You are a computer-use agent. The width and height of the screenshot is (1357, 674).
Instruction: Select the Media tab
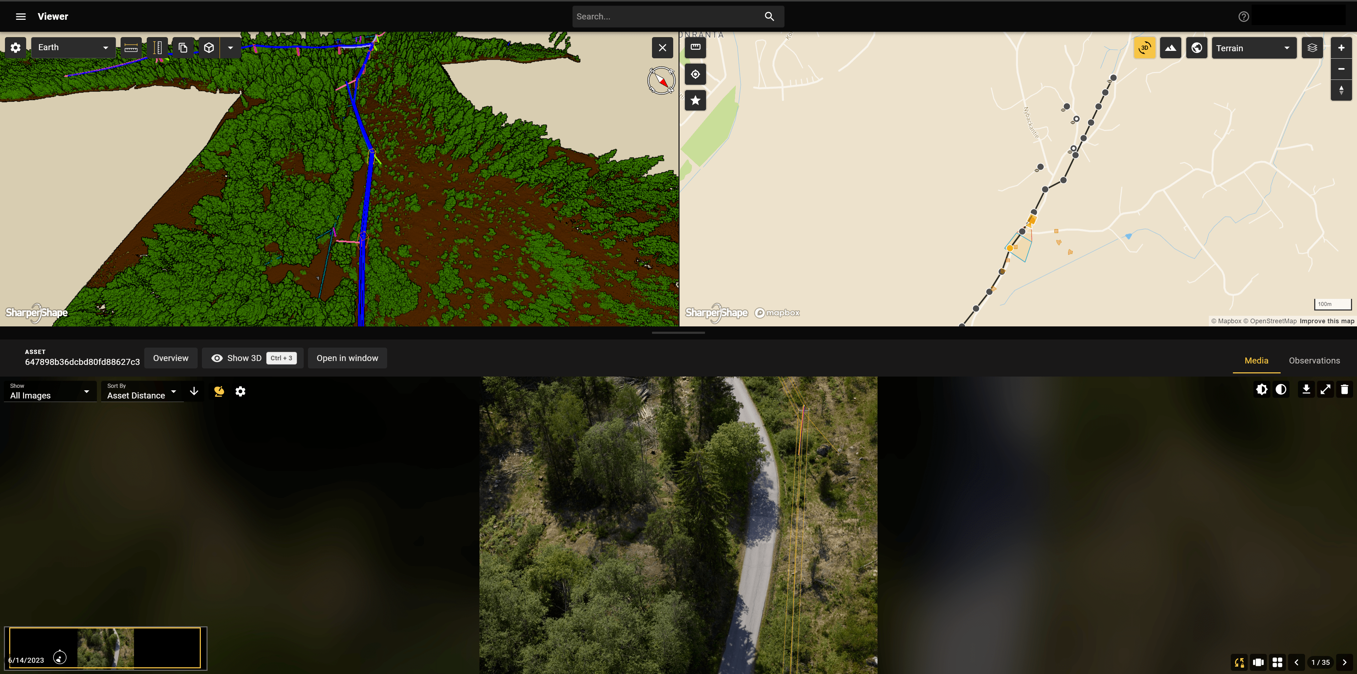click(x=1256, y=360)
